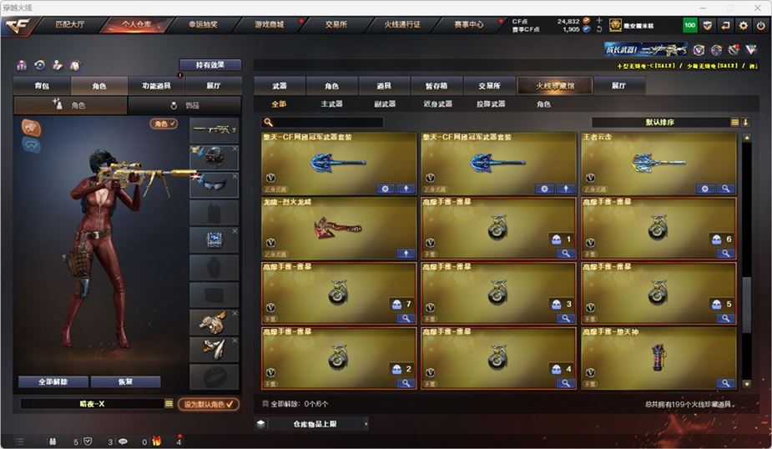Screen dimensions: 772x449
Task: Click the orange return arrow icon in top bar
Action: [x=725, y=26]
